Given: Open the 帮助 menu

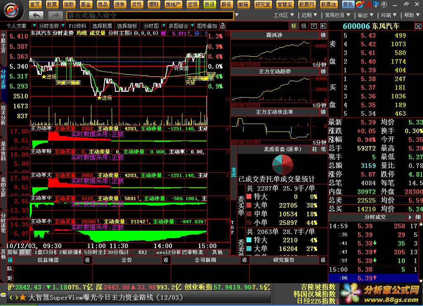Looking at the screenshot, I should point(412,15).
